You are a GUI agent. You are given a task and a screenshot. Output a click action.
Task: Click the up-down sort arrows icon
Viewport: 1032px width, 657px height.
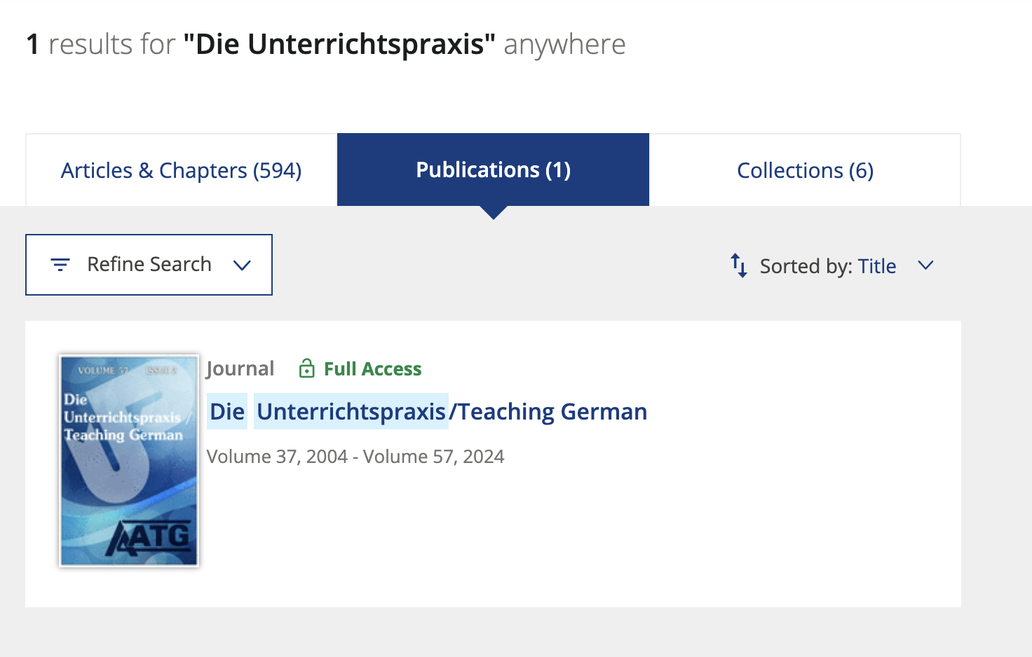pyautogui.click(x=739, y=265)
